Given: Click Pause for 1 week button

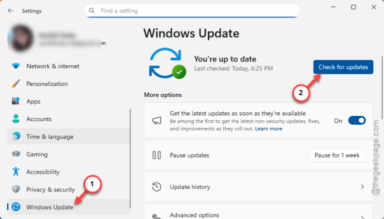Looking at the screenshot, I should [337, 155].
